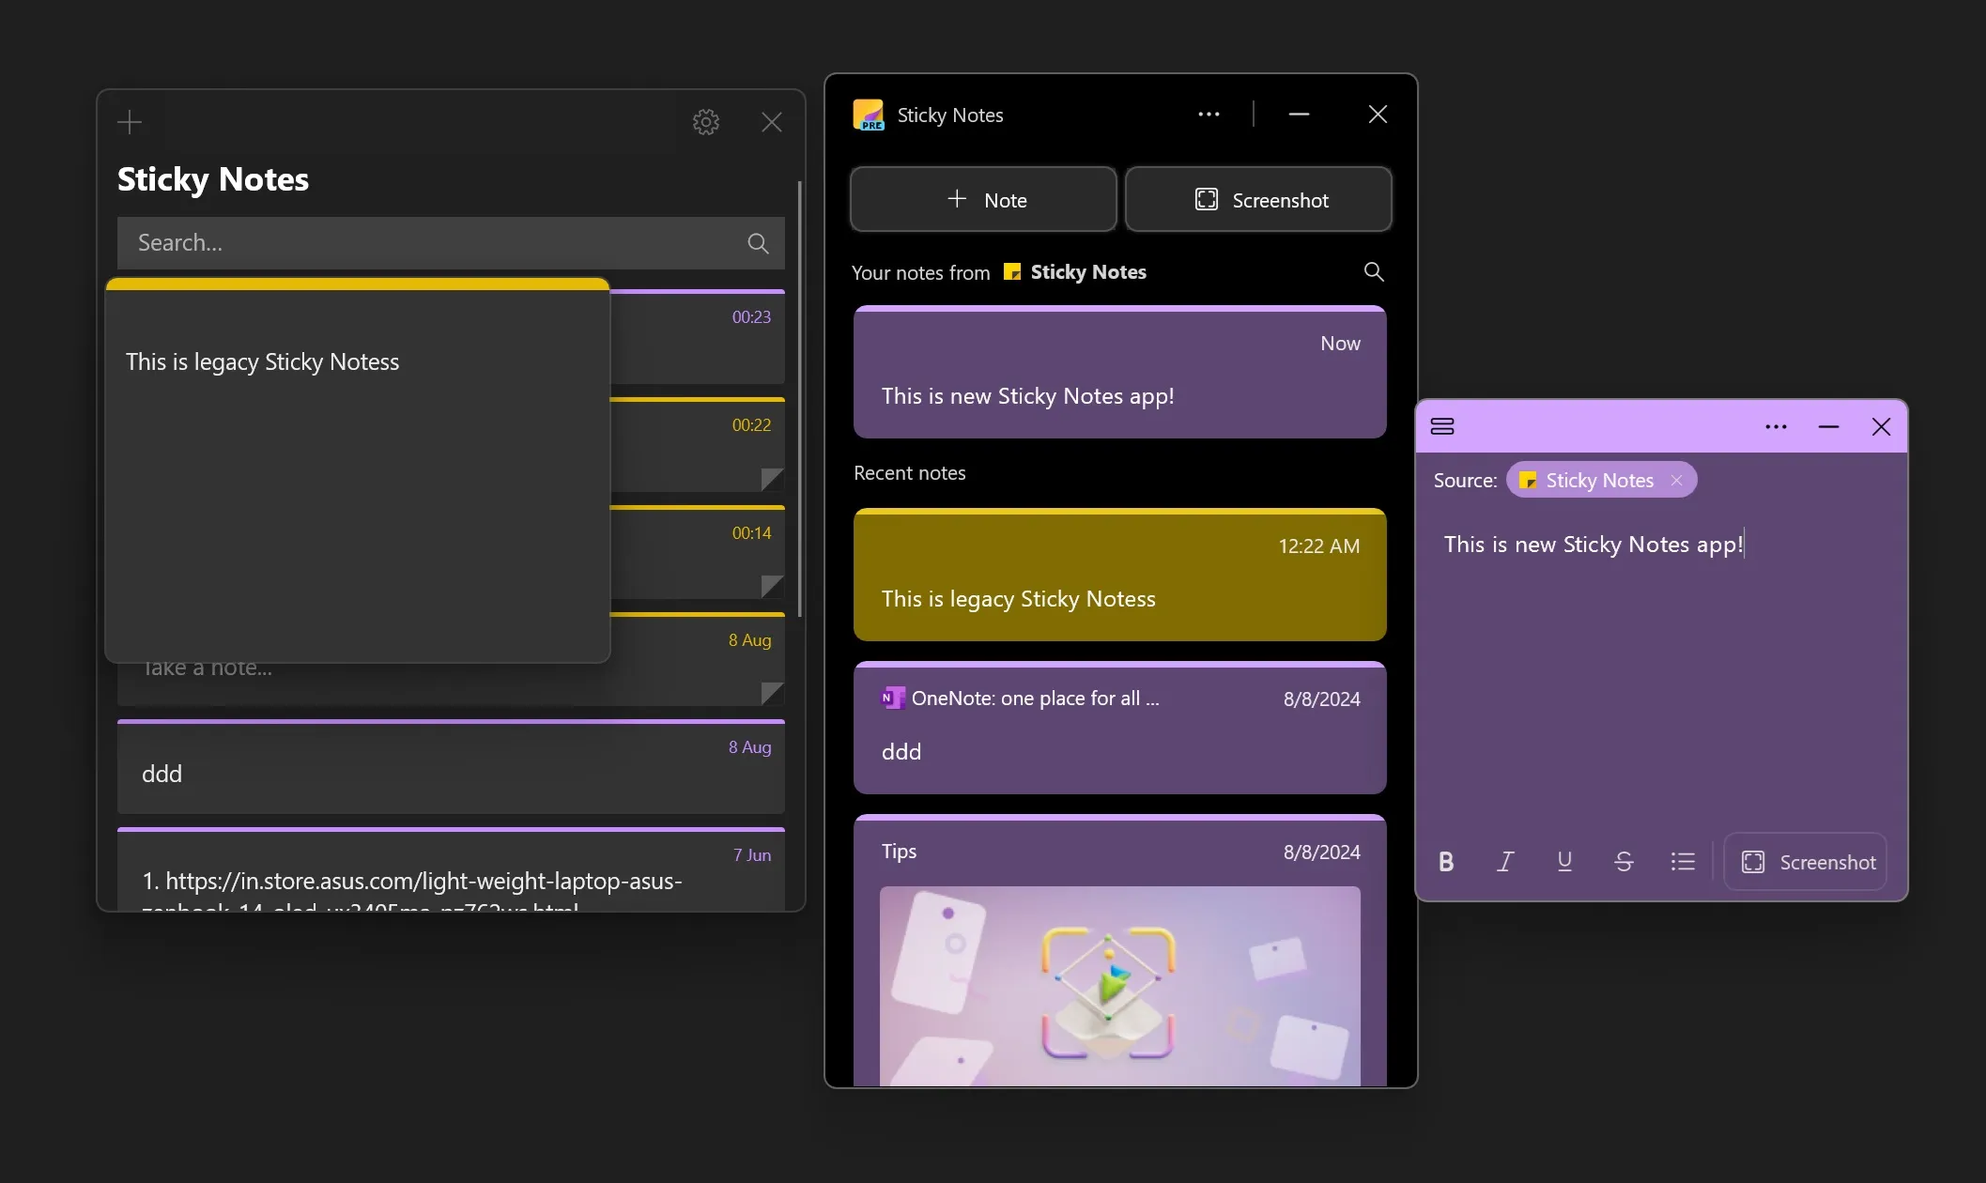Click the Strikethrough formatting icon in note toolbar
1986x1183 pixels.
pyautogui.click(x=1623, y=862)
